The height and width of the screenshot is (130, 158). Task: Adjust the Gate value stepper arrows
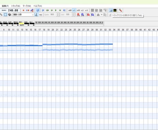pos(58,15)
